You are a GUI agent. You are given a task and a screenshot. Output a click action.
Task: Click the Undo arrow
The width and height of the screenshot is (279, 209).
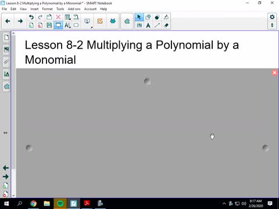click(x=31, y=17)
